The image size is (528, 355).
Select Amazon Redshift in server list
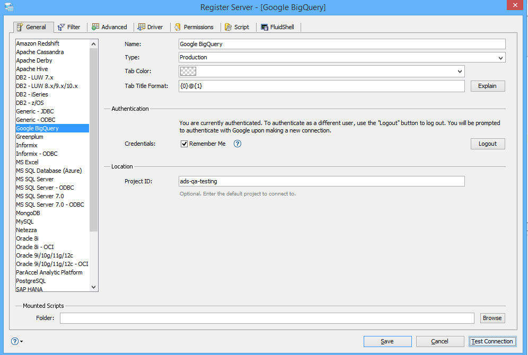tap(52, 43)
